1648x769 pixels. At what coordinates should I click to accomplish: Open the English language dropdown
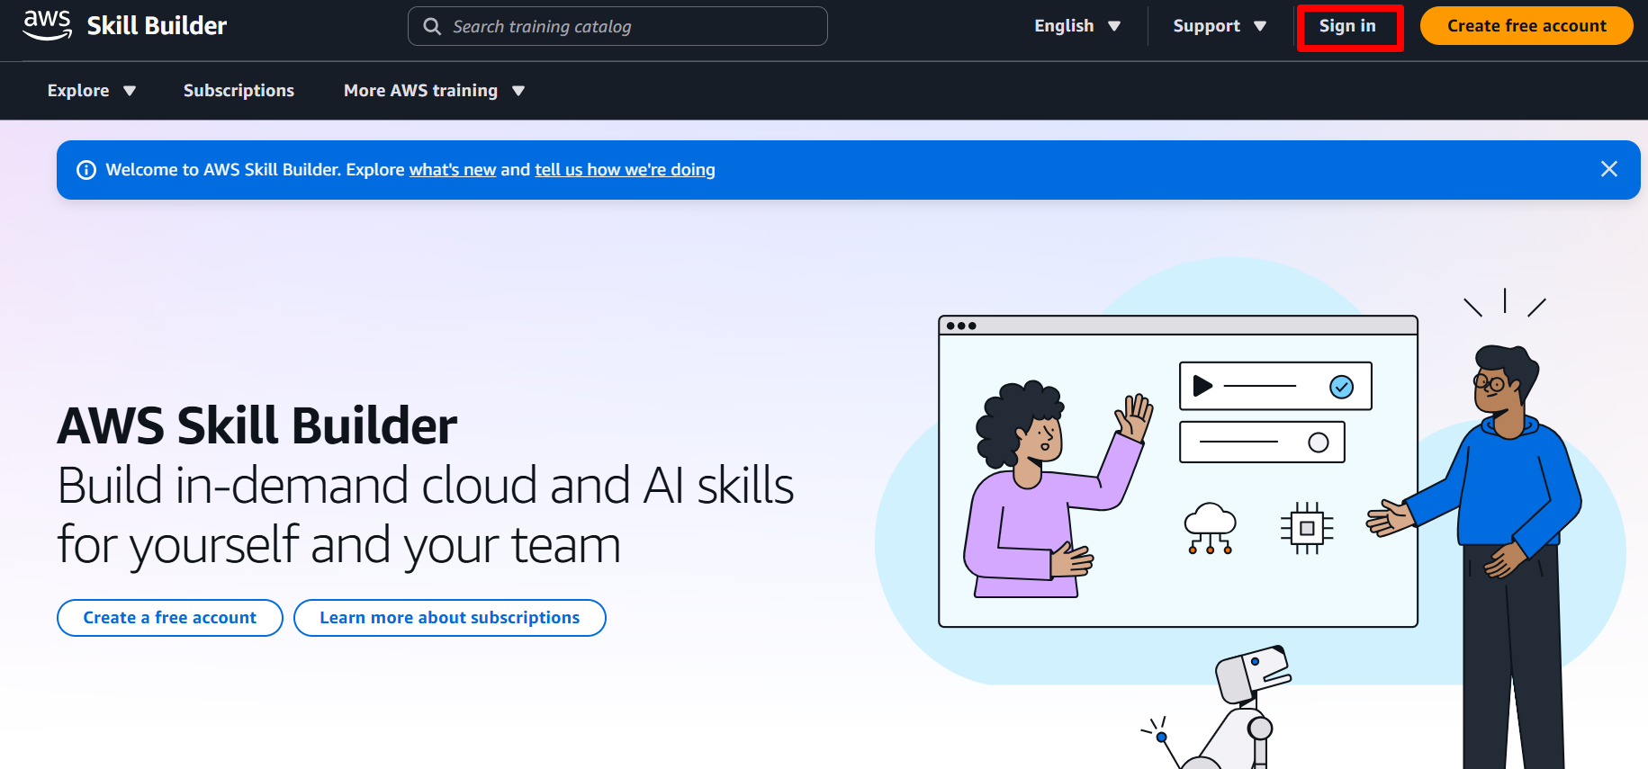coord(1076,26)
